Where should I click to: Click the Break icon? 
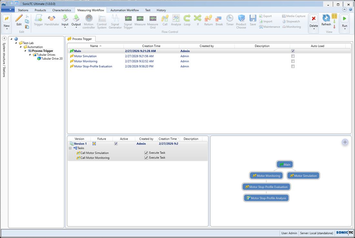pos(219,19)
